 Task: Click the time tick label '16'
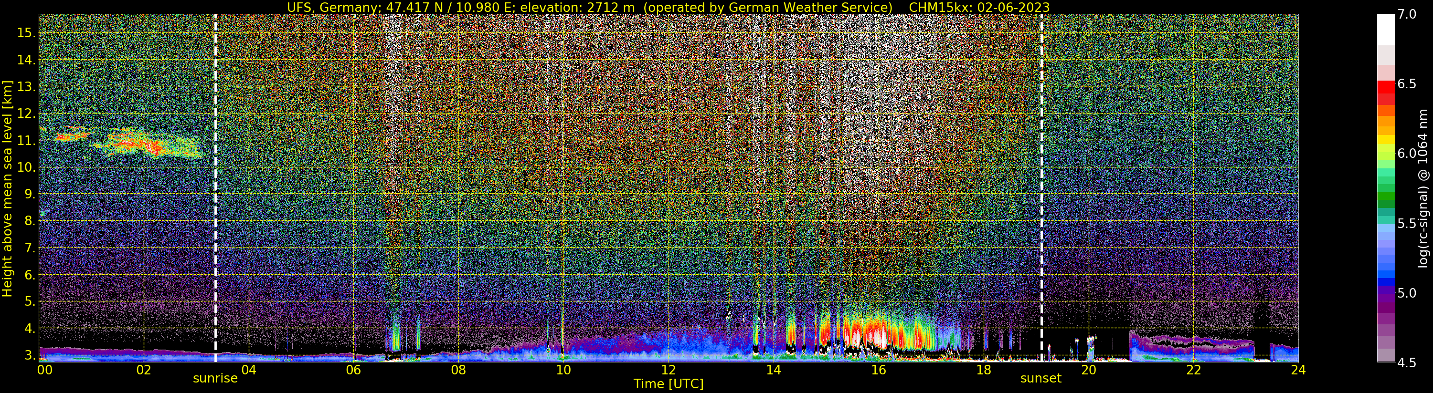point(879,370)
